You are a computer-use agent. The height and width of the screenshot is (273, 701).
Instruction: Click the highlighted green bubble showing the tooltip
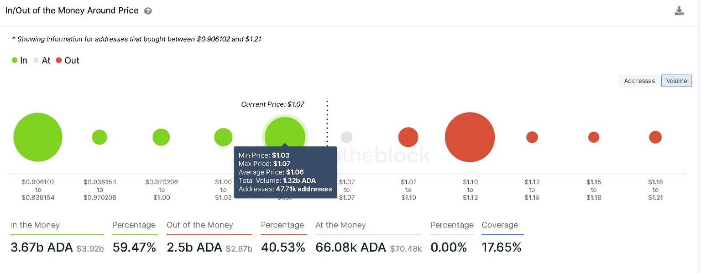coord(284,132)
